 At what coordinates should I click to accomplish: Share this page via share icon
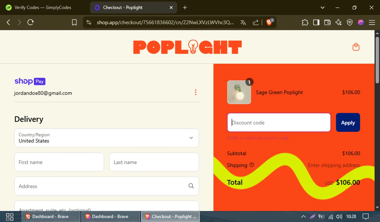pyautogui.click(x=256, y=22)
